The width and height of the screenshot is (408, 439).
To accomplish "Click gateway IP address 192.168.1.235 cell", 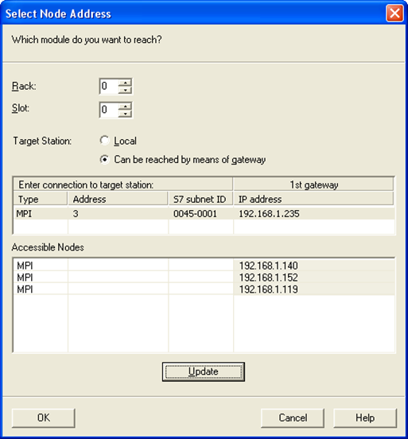I will (x=314, y=214).
